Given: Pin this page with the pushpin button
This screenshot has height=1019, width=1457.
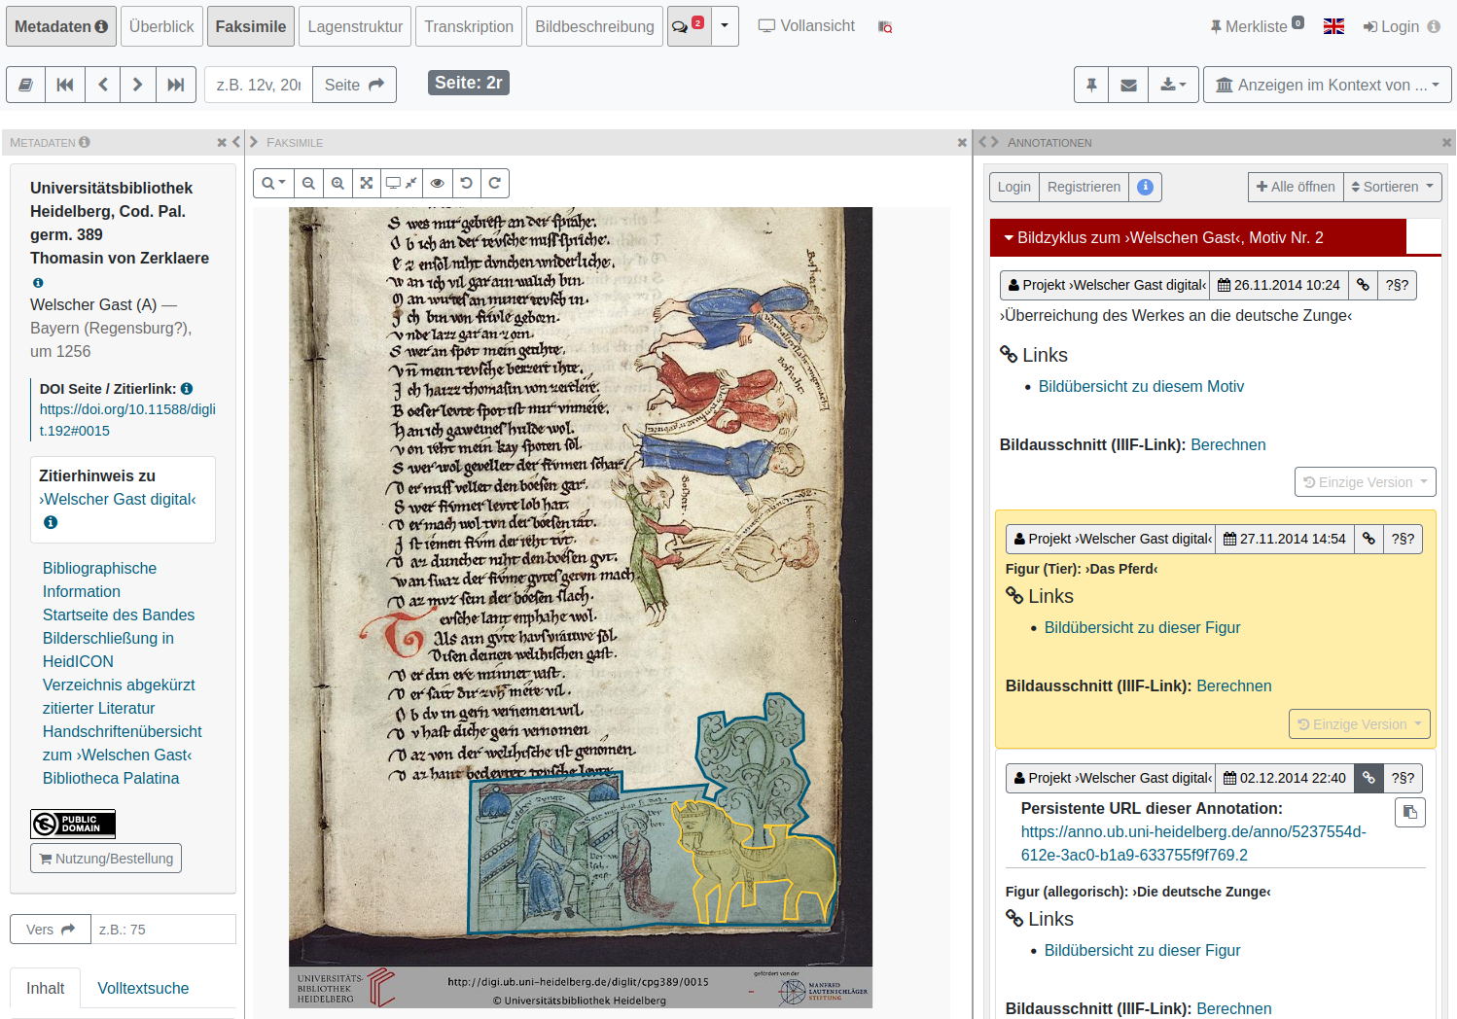Looking at the screenshot, I should [x=1091, y=85].
